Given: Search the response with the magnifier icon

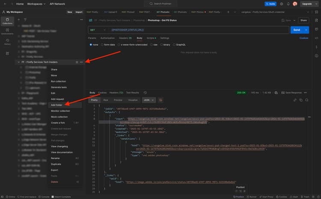Looking at the screenshot, I should (x=307, y=100).
